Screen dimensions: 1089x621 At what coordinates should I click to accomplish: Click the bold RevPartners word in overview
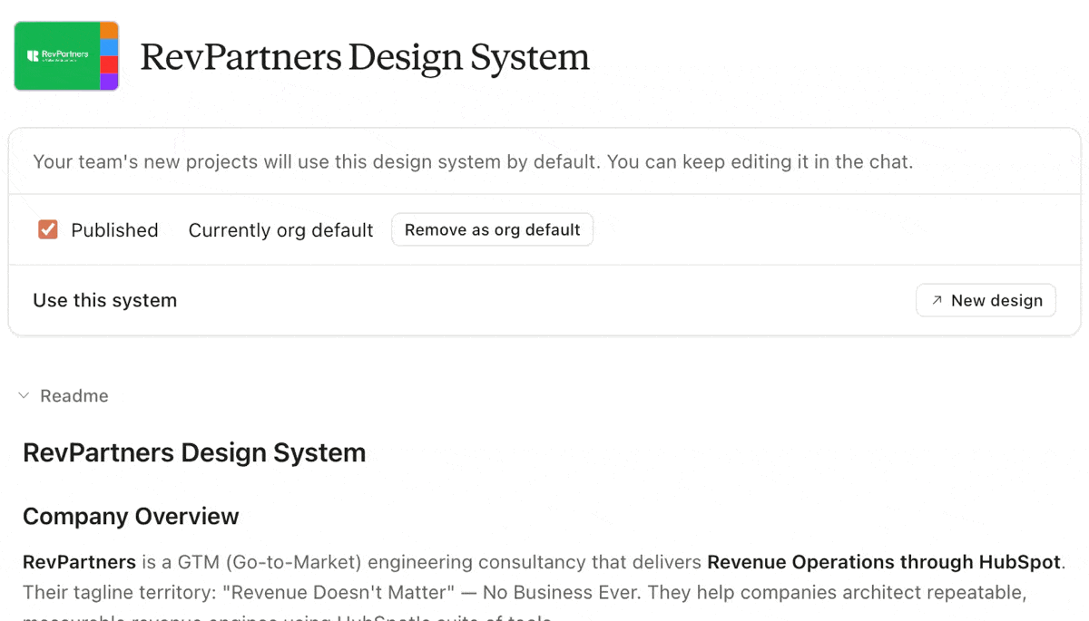(x=79, y=562)
